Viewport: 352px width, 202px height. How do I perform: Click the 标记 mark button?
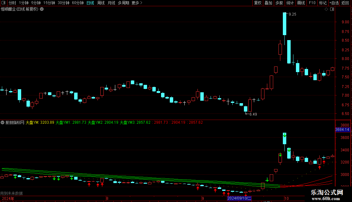(323, 3)
